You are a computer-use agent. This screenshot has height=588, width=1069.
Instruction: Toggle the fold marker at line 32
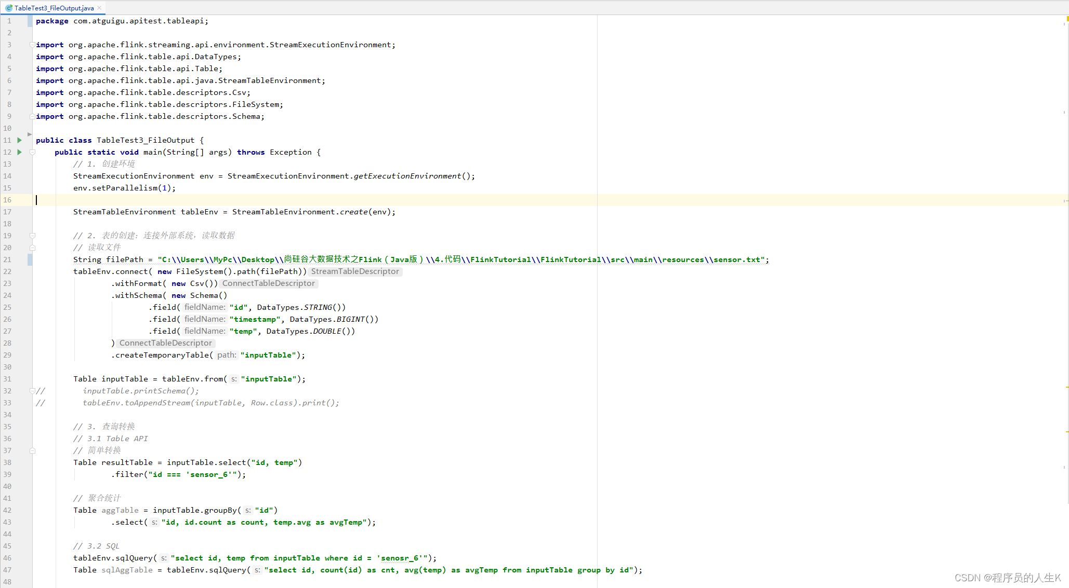[32, 391]
